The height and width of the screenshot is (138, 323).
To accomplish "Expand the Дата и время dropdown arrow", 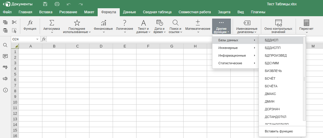I will pos(165,32).
